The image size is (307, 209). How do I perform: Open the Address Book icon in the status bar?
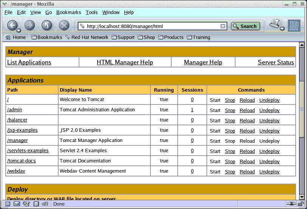(x=36, y=204)
